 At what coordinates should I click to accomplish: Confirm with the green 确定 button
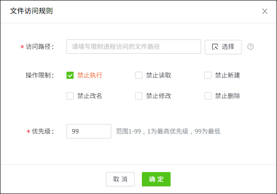156,179
